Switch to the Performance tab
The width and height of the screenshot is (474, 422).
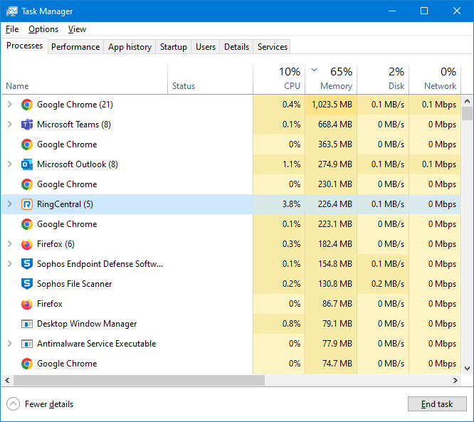[75, 47]
